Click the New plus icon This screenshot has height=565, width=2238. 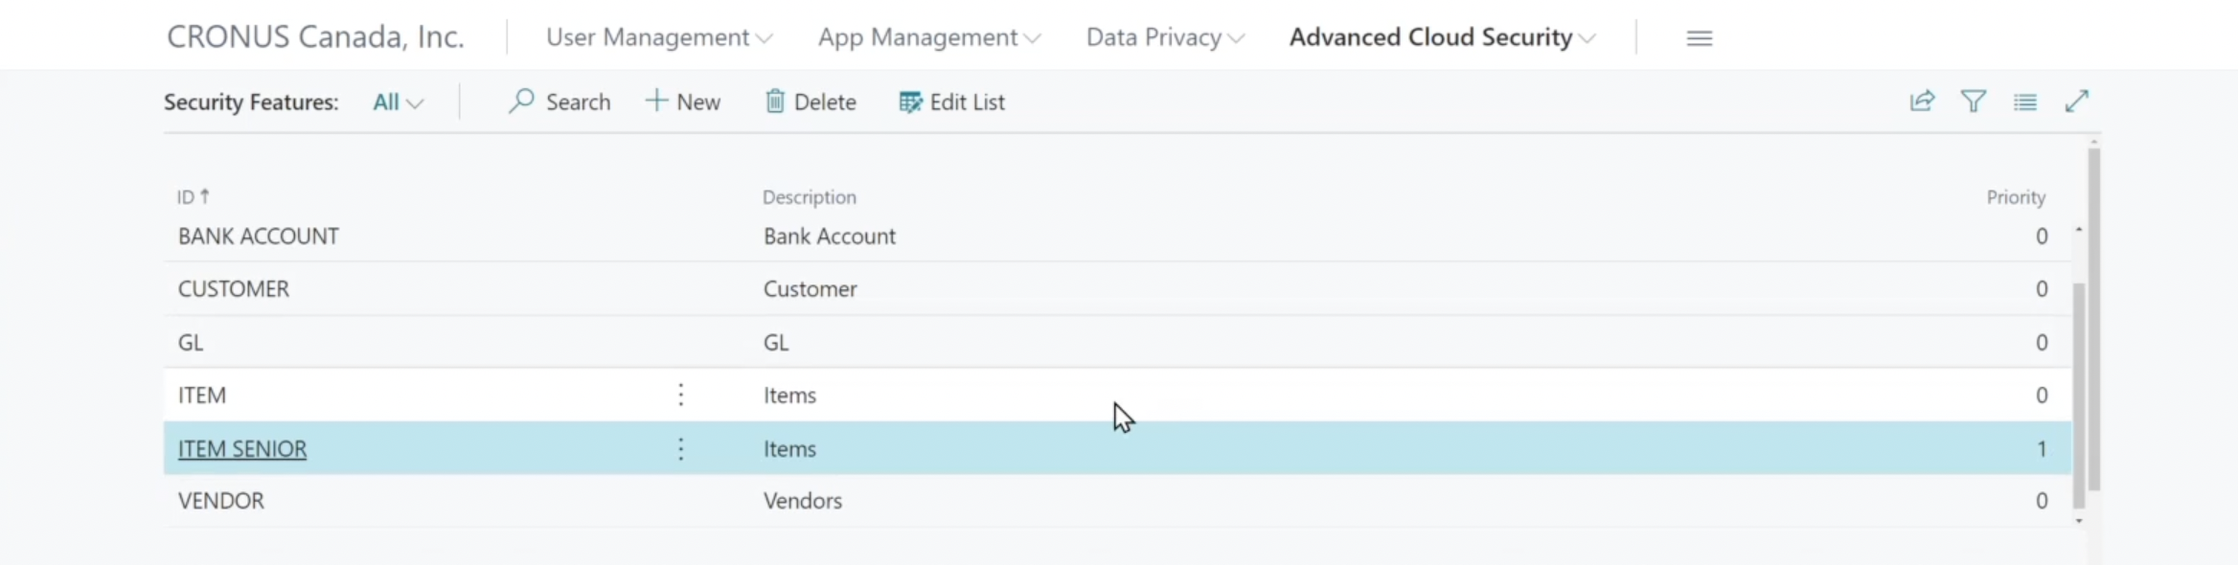tap(656, 101)
